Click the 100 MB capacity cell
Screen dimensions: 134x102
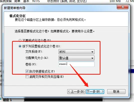coord(115,1)
